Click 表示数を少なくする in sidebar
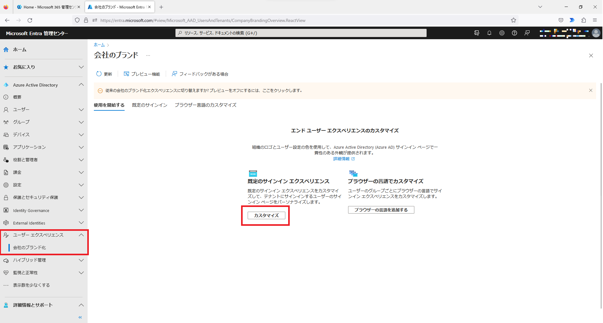603x323 pixels. tap(31, 285)
